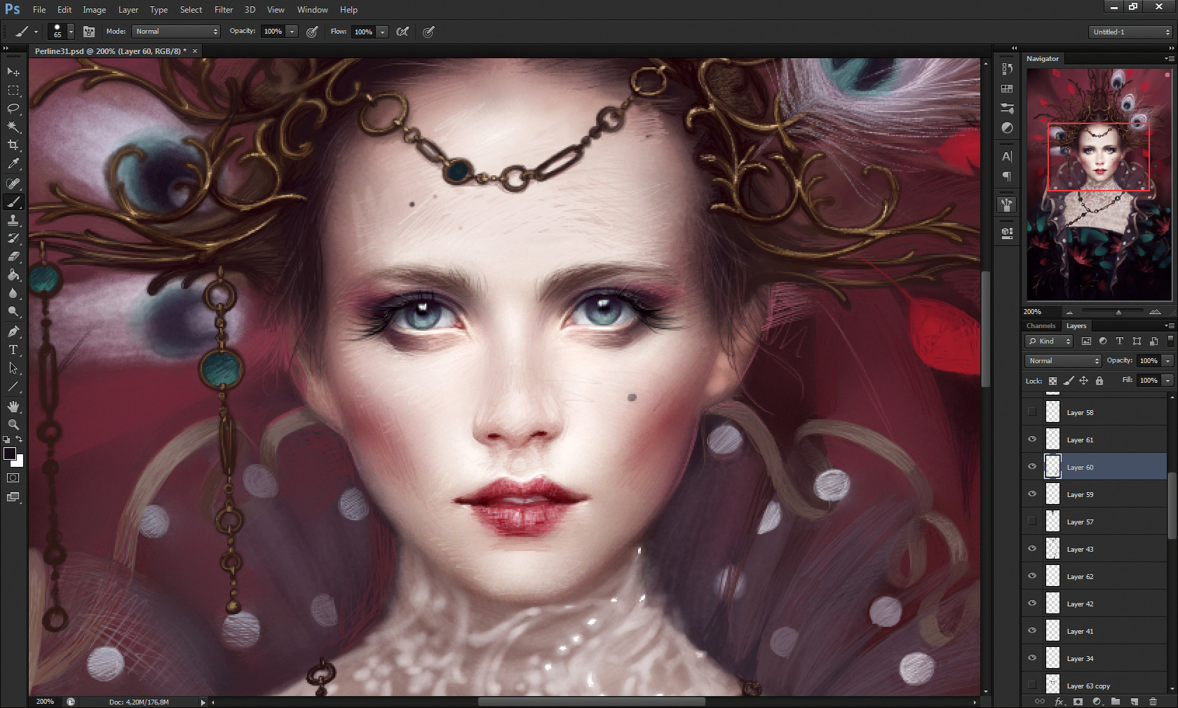
Task: Select the Layer 34 row
Action: tap(1095, 658)
